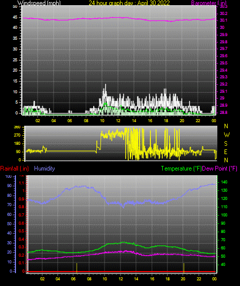Click the "100" value on the blue humidity axis
Image resolution: width=240 pixels, height=286 pixels.
pyautogui.click(x=9, y=177)
